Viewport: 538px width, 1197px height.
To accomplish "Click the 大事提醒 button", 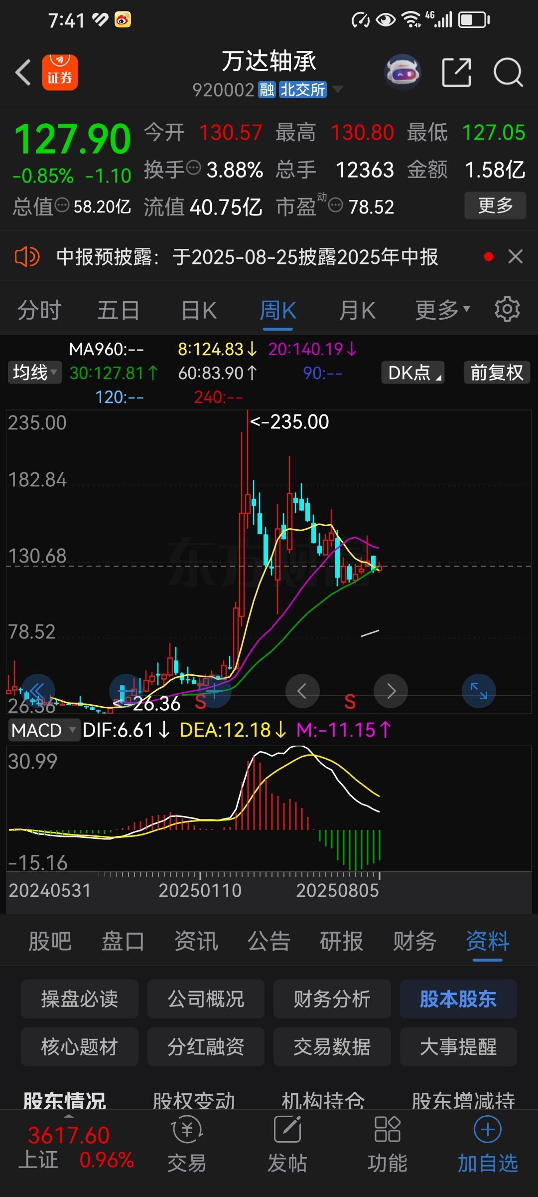I will coord(458,1047).
